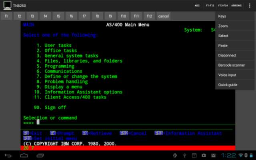The image size is (256, 160).
Task: Tap the F13=Information Assistant hotspot
Action: click(188, 133)
